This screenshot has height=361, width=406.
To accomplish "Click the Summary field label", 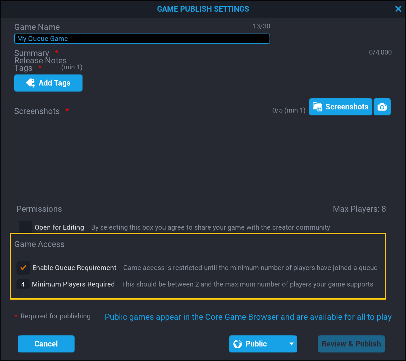I will pyautogui.click(x=32, y=53).
